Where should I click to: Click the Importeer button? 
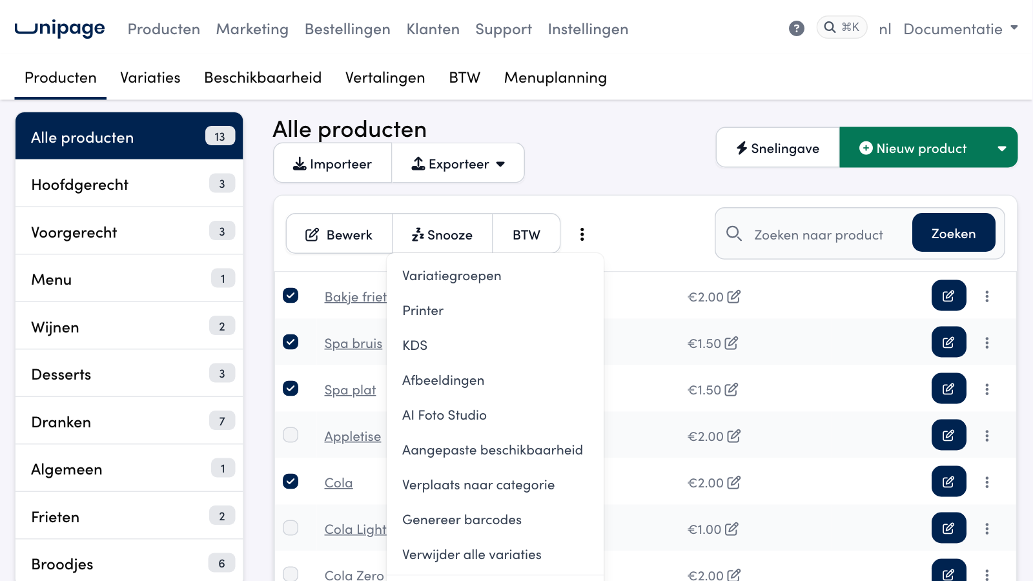coord(332,164)
